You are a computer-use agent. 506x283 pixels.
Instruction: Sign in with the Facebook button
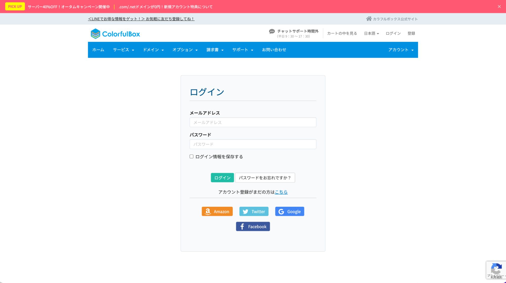pyautogui.click(x=253, y=227)
